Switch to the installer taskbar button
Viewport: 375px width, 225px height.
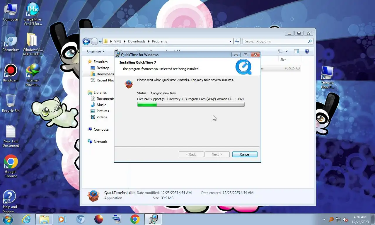[x=153, y=219]
